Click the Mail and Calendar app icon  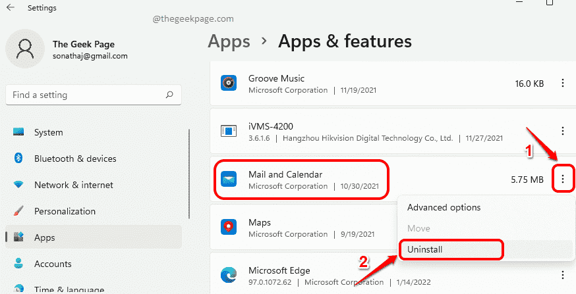pos(228,180)
